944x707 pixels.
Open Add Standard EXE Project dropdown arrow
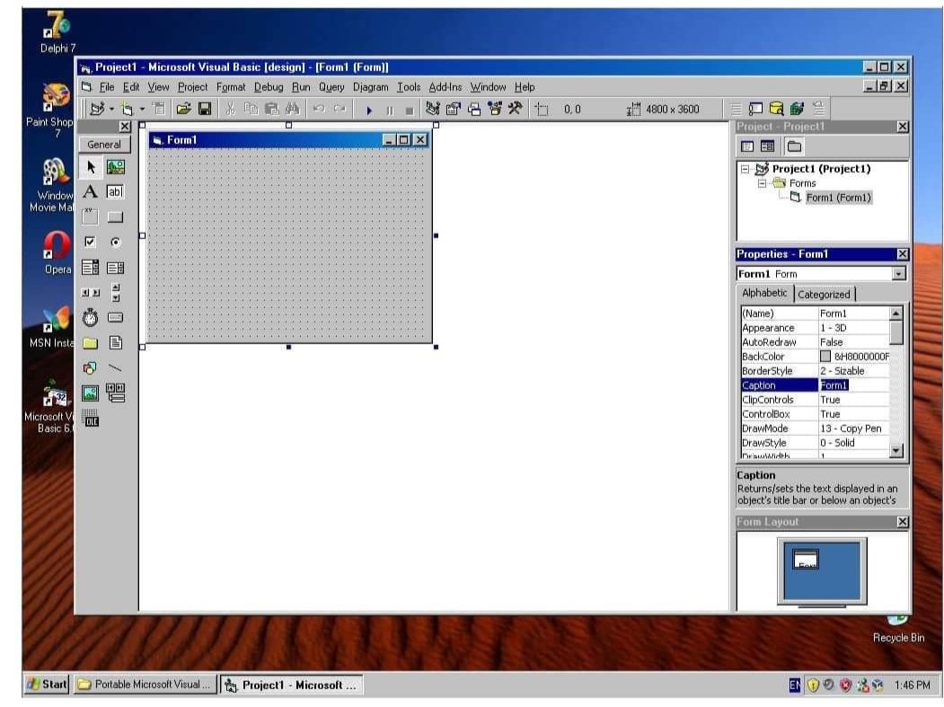pos(111,110)
